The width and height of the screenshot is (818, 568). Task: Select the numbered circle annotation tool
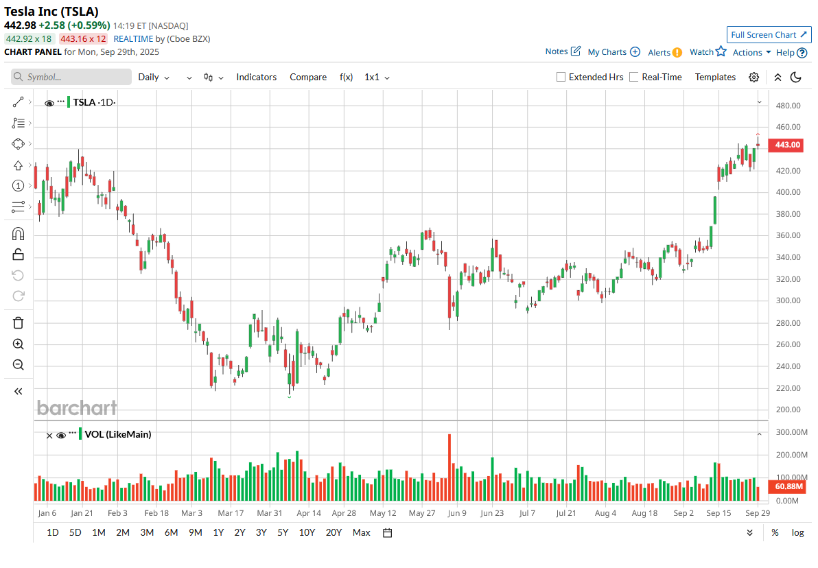pos(19,186)
